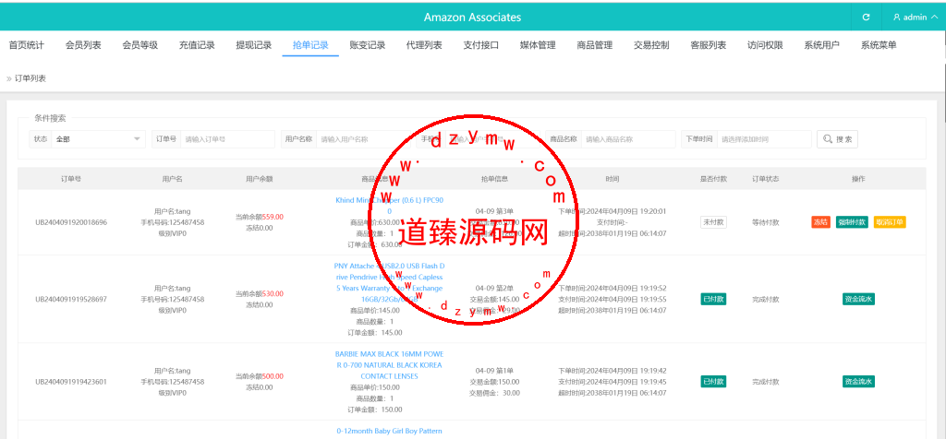Screen dimensions: 946x439
Task: Click 已付款 badge for order UB2404091919423601
Action: [713, 382]
